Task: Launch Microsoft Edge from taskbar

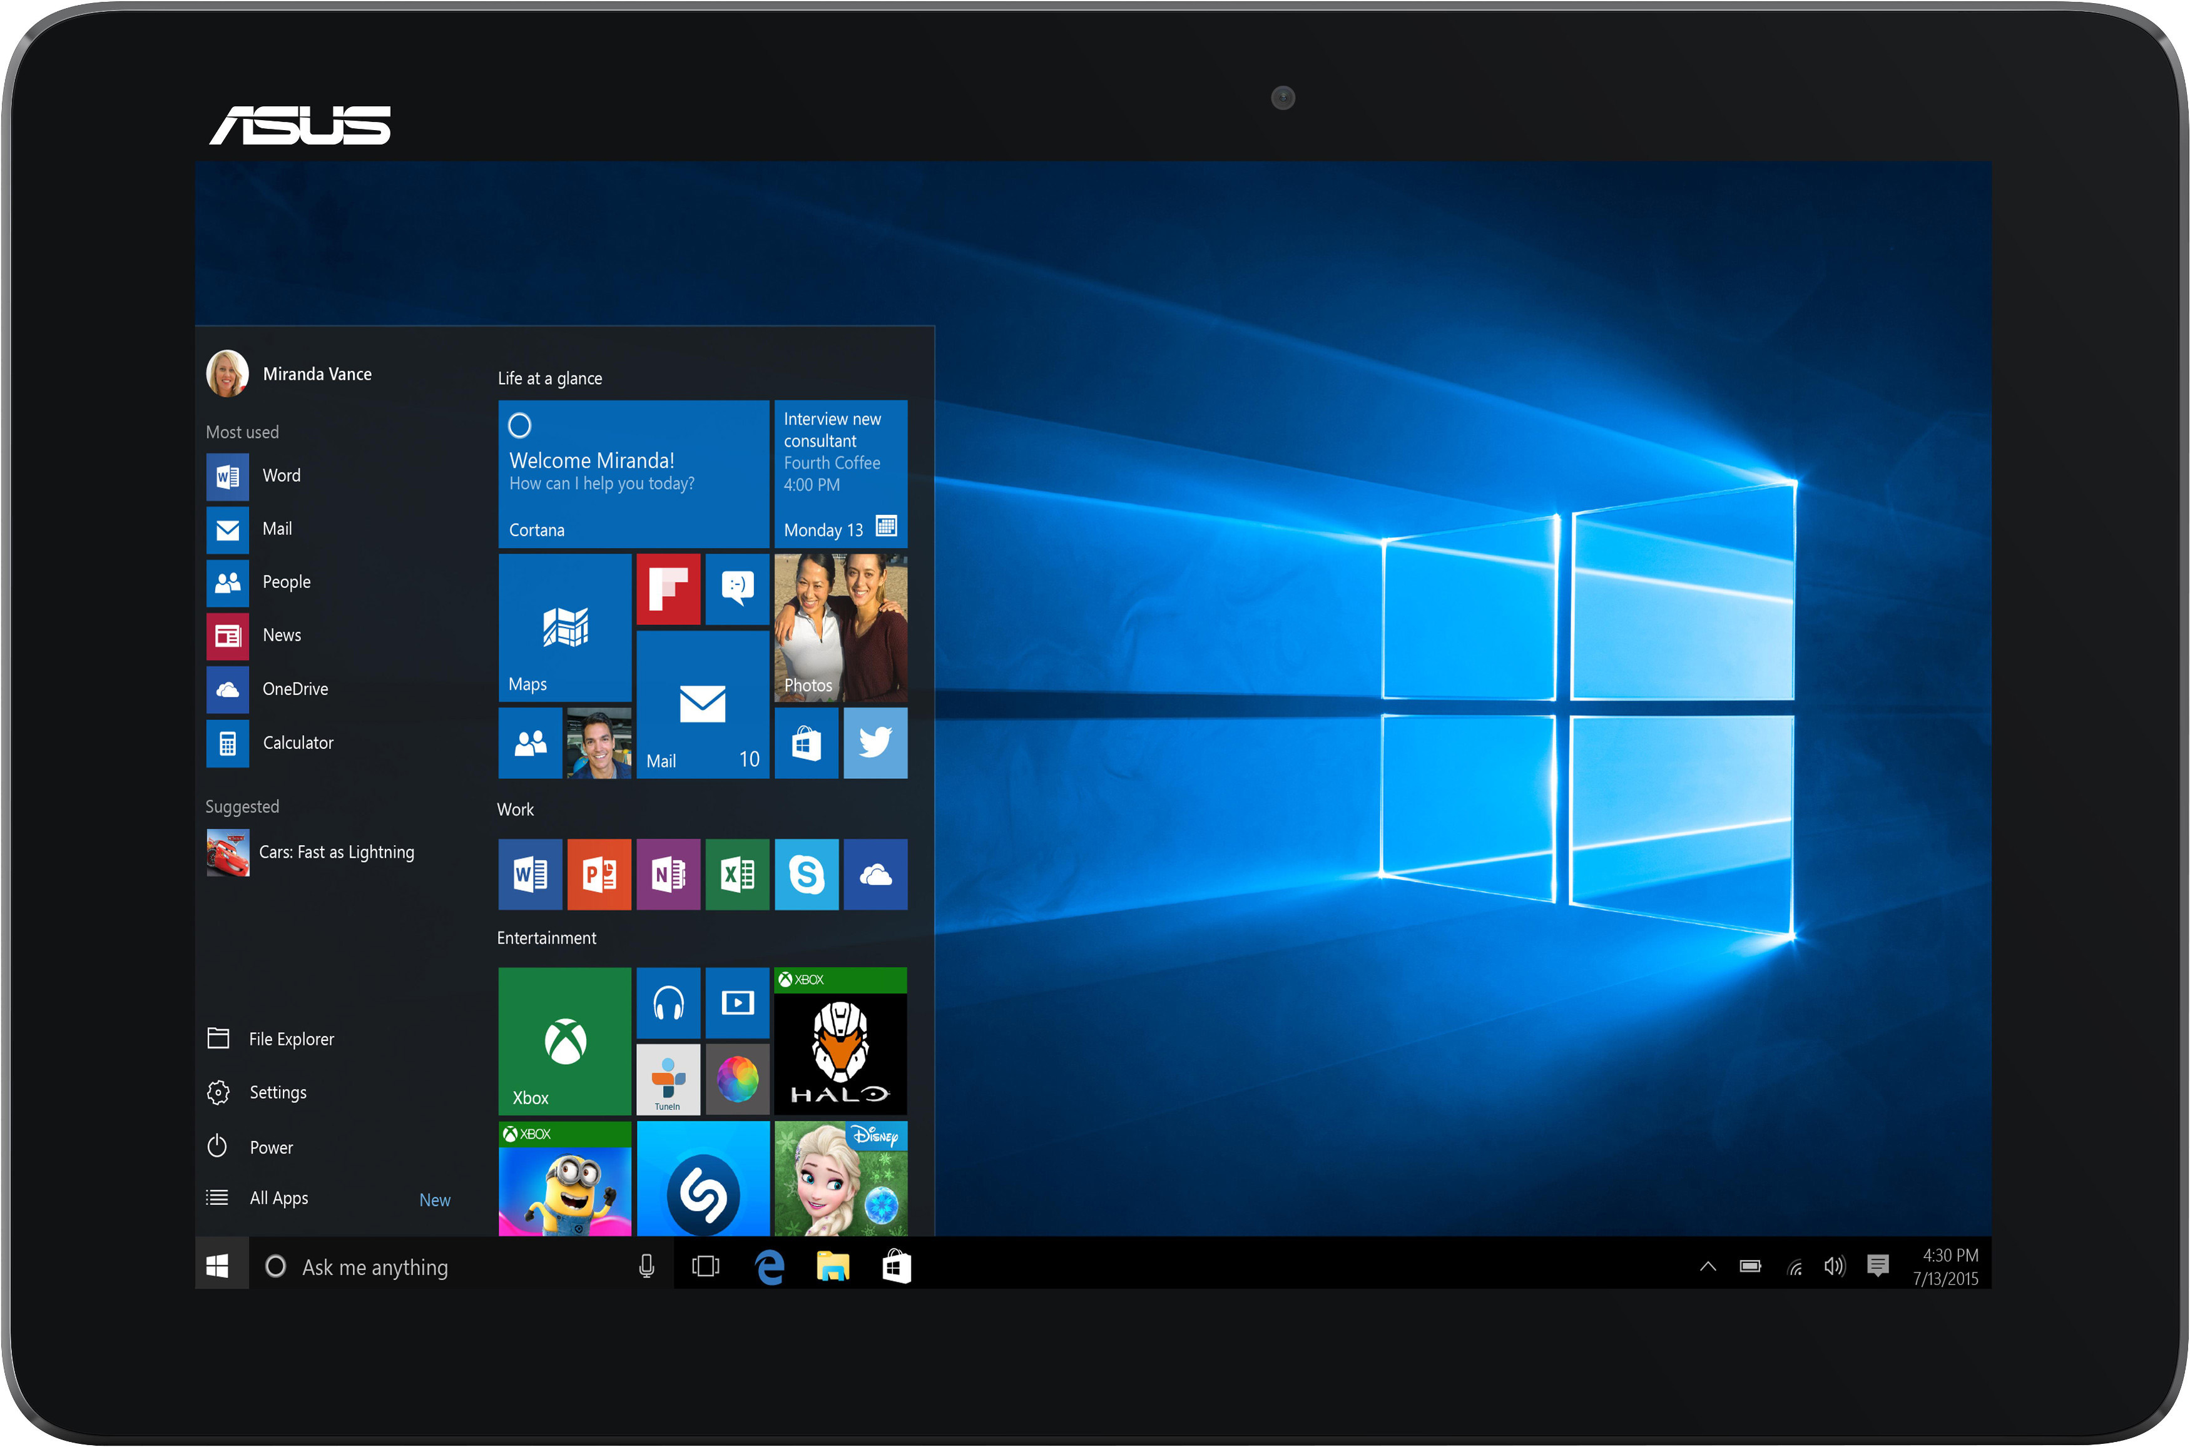Action: (x=770, y=1266)
